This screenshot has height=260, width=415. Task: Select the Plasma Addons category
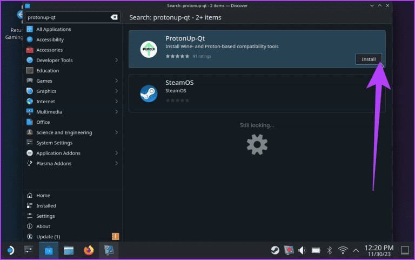(x=72, y=163)
